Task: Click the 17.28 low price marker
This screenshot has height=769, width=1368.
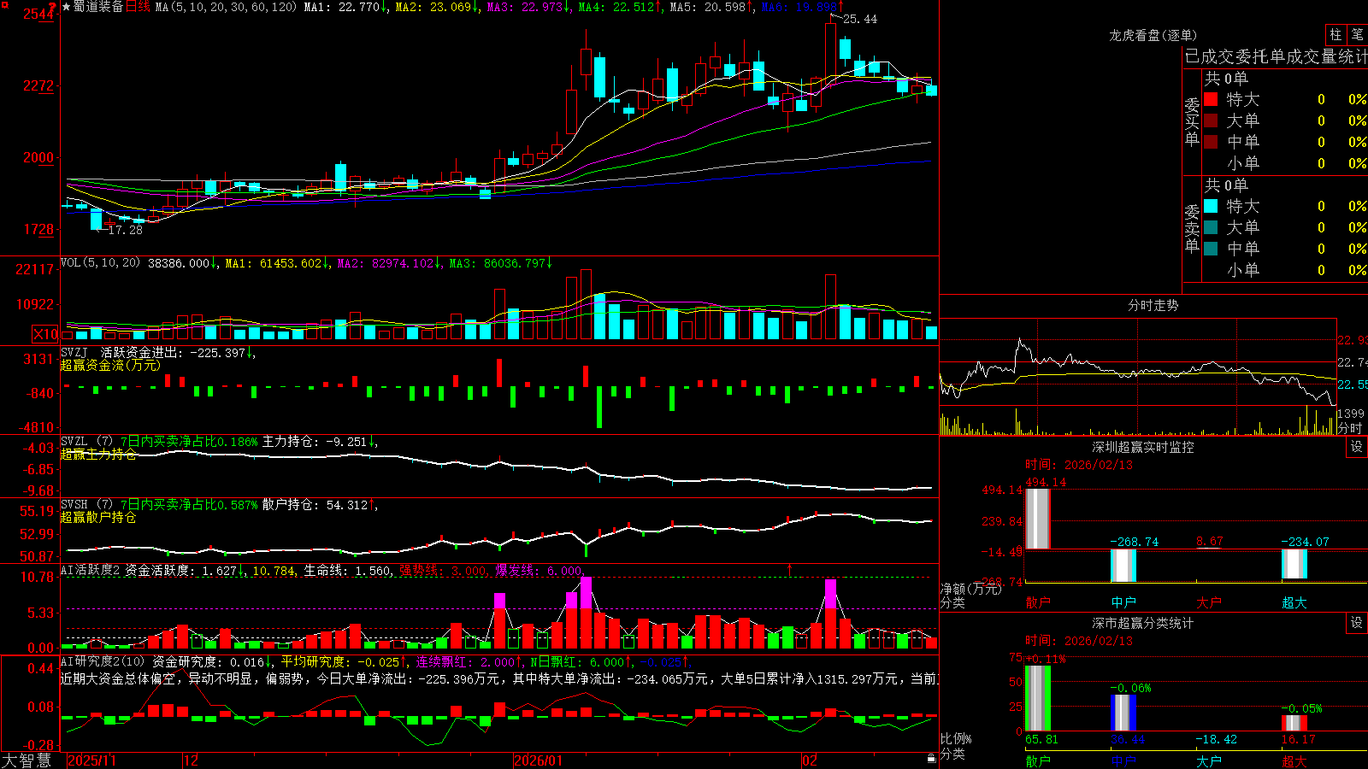Action: (x=126, y=230)
